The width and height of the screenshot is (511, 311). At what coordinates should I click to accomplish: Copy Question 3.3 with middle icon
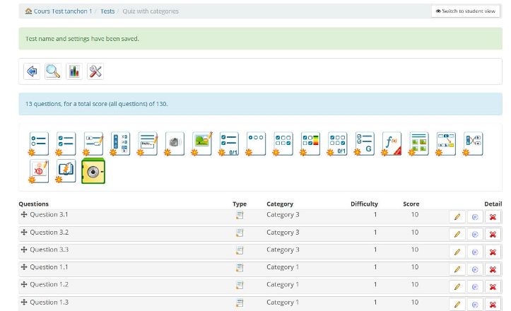click(475, 252)
